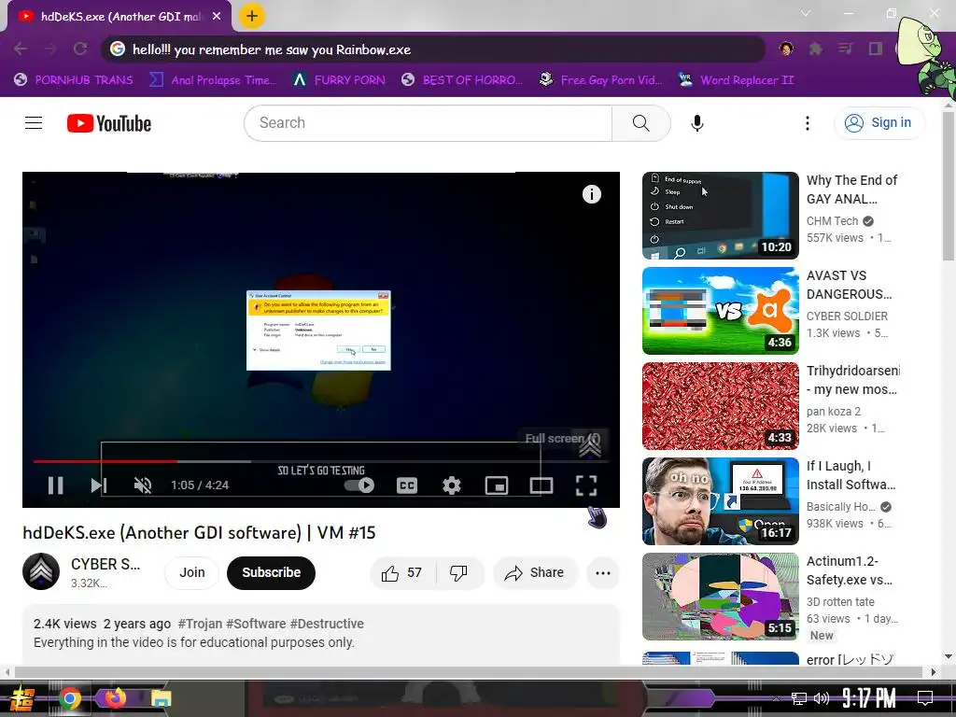The image size is (956, 717).
Task: Open more actions below the video
Action: (x=603, y=572)
